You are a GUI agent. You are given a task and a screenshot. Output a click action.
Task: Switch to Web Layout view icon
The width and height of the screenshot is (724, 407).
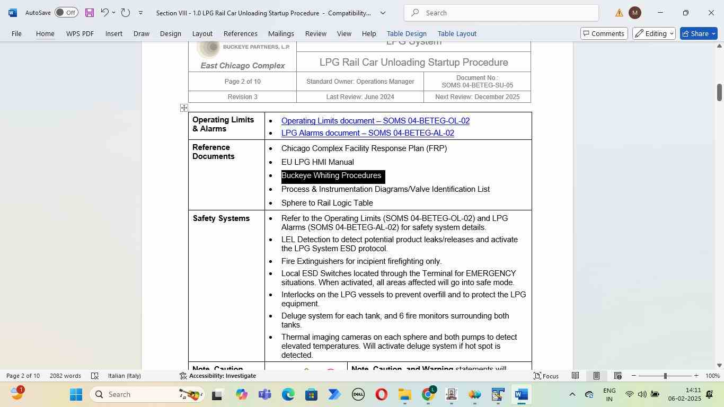click(x=617, y=376)
